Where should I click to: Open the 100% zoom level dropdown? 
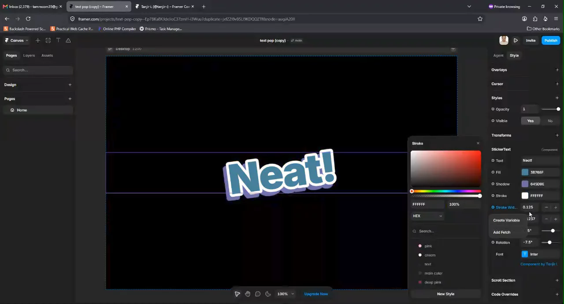pos(286,294)
